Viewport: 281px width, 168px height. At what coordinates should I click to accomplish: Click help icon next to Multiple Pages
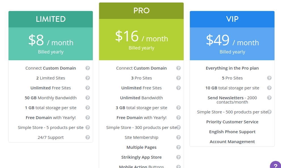(x=179, y=147)
